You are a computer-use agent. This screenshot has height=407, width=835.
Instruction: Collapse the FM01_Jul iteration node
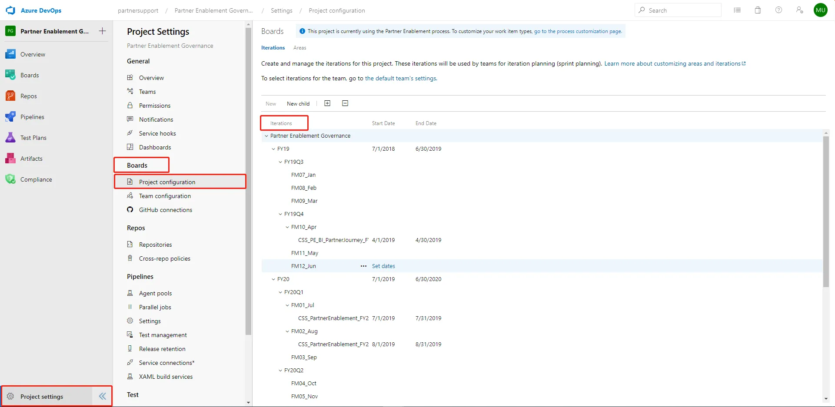(287, 305)
